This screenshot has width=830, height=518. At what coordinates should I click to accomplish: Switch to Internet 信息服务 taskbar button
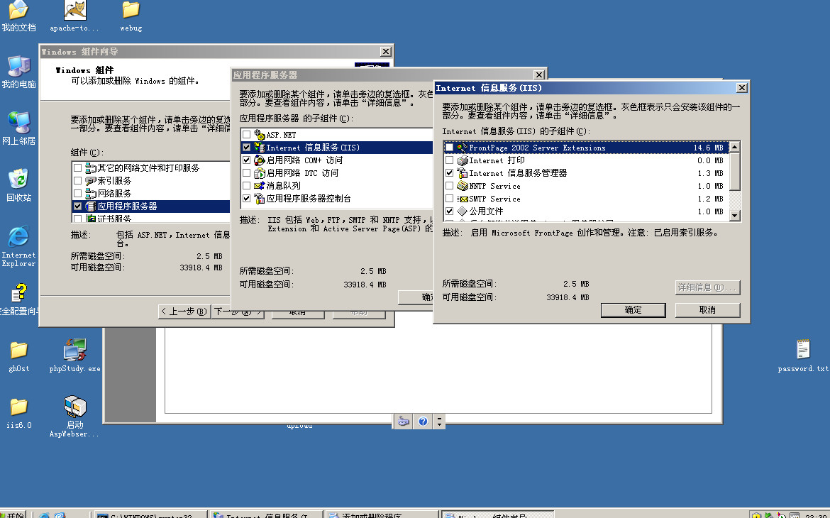[266, 515]
